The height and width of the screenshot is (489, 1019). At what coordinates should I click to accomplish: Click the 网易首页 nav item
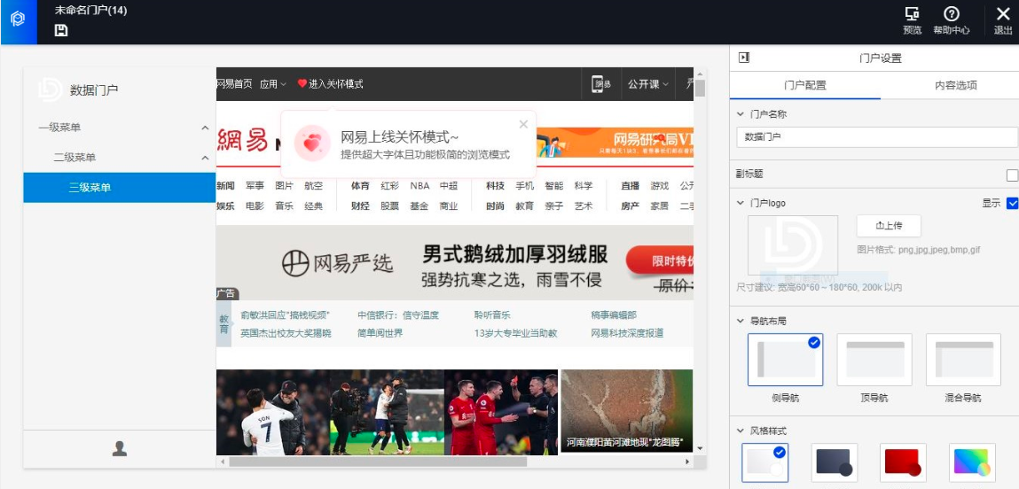(234, 84)
